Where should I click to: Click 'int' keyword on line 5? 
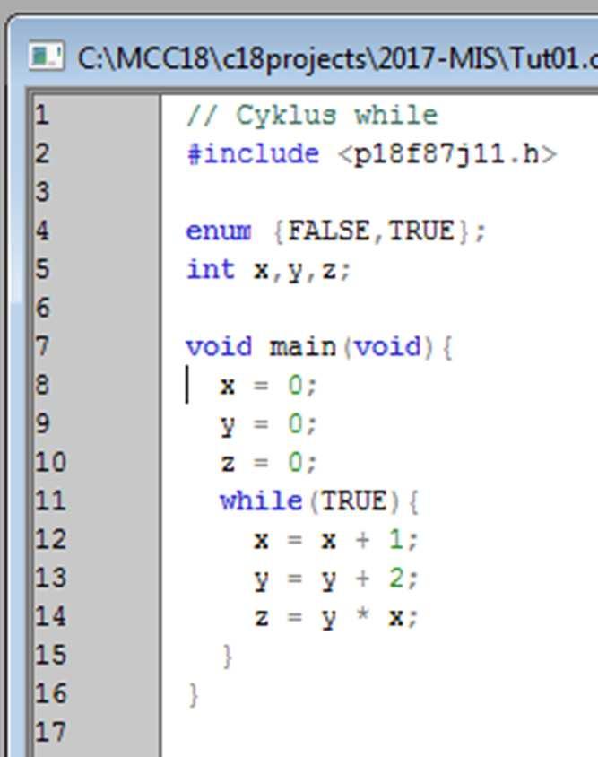(x=211, y=269)
